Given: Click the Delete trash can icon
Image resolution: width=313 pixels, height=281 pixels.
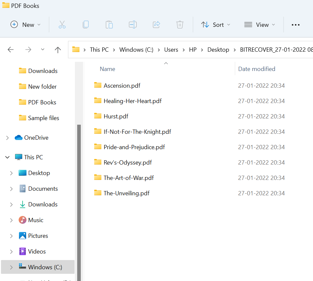Looking at the screenshot, I should 180,25.
